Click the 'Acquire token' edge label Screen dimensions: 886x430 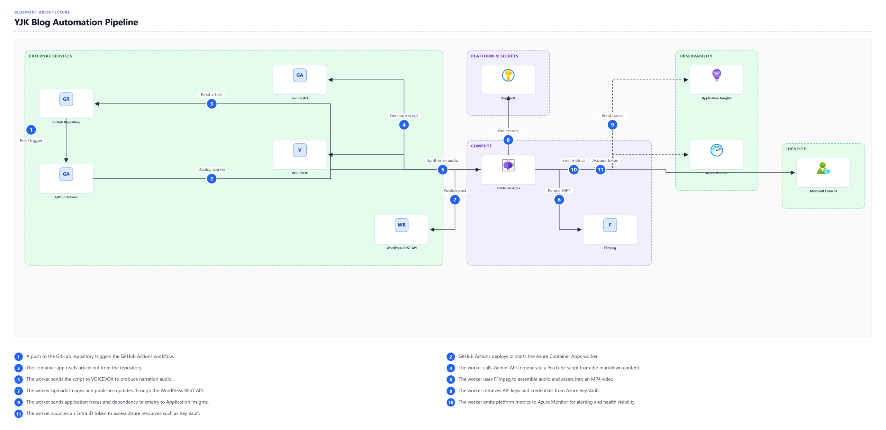coord(605,161)
